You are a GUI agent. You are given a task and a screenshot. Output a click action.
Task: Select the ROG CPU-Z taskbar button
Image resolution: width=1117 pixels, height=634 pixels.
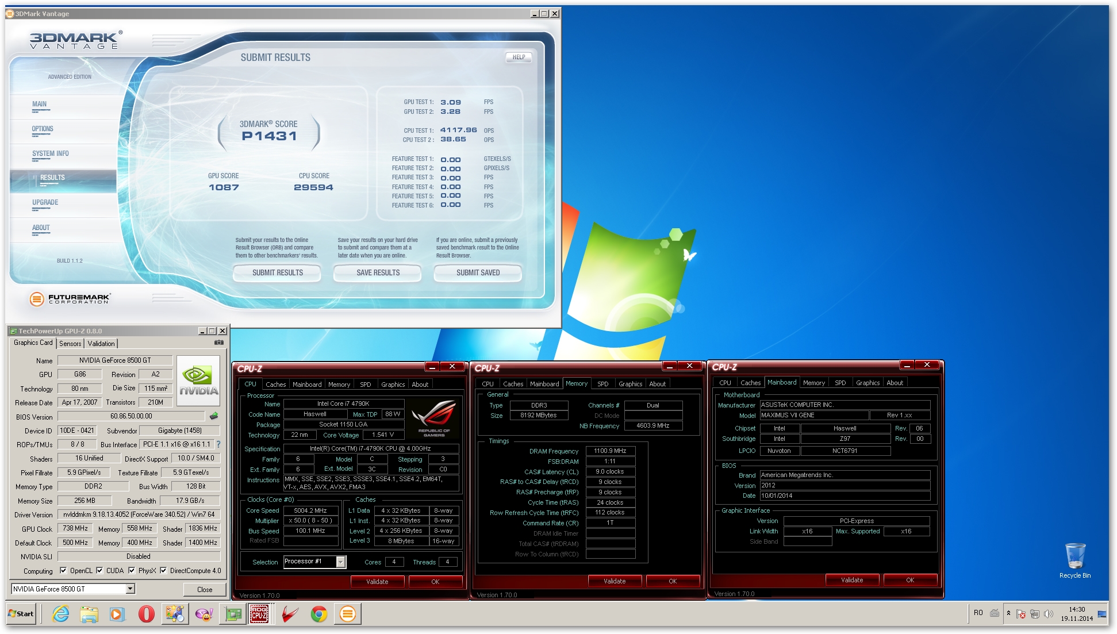(259, 614)
